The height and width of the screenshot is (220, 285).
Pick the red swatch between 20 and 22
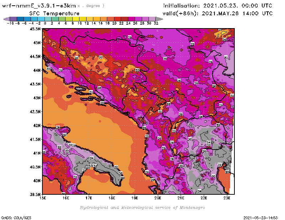(x=118, y=19)
